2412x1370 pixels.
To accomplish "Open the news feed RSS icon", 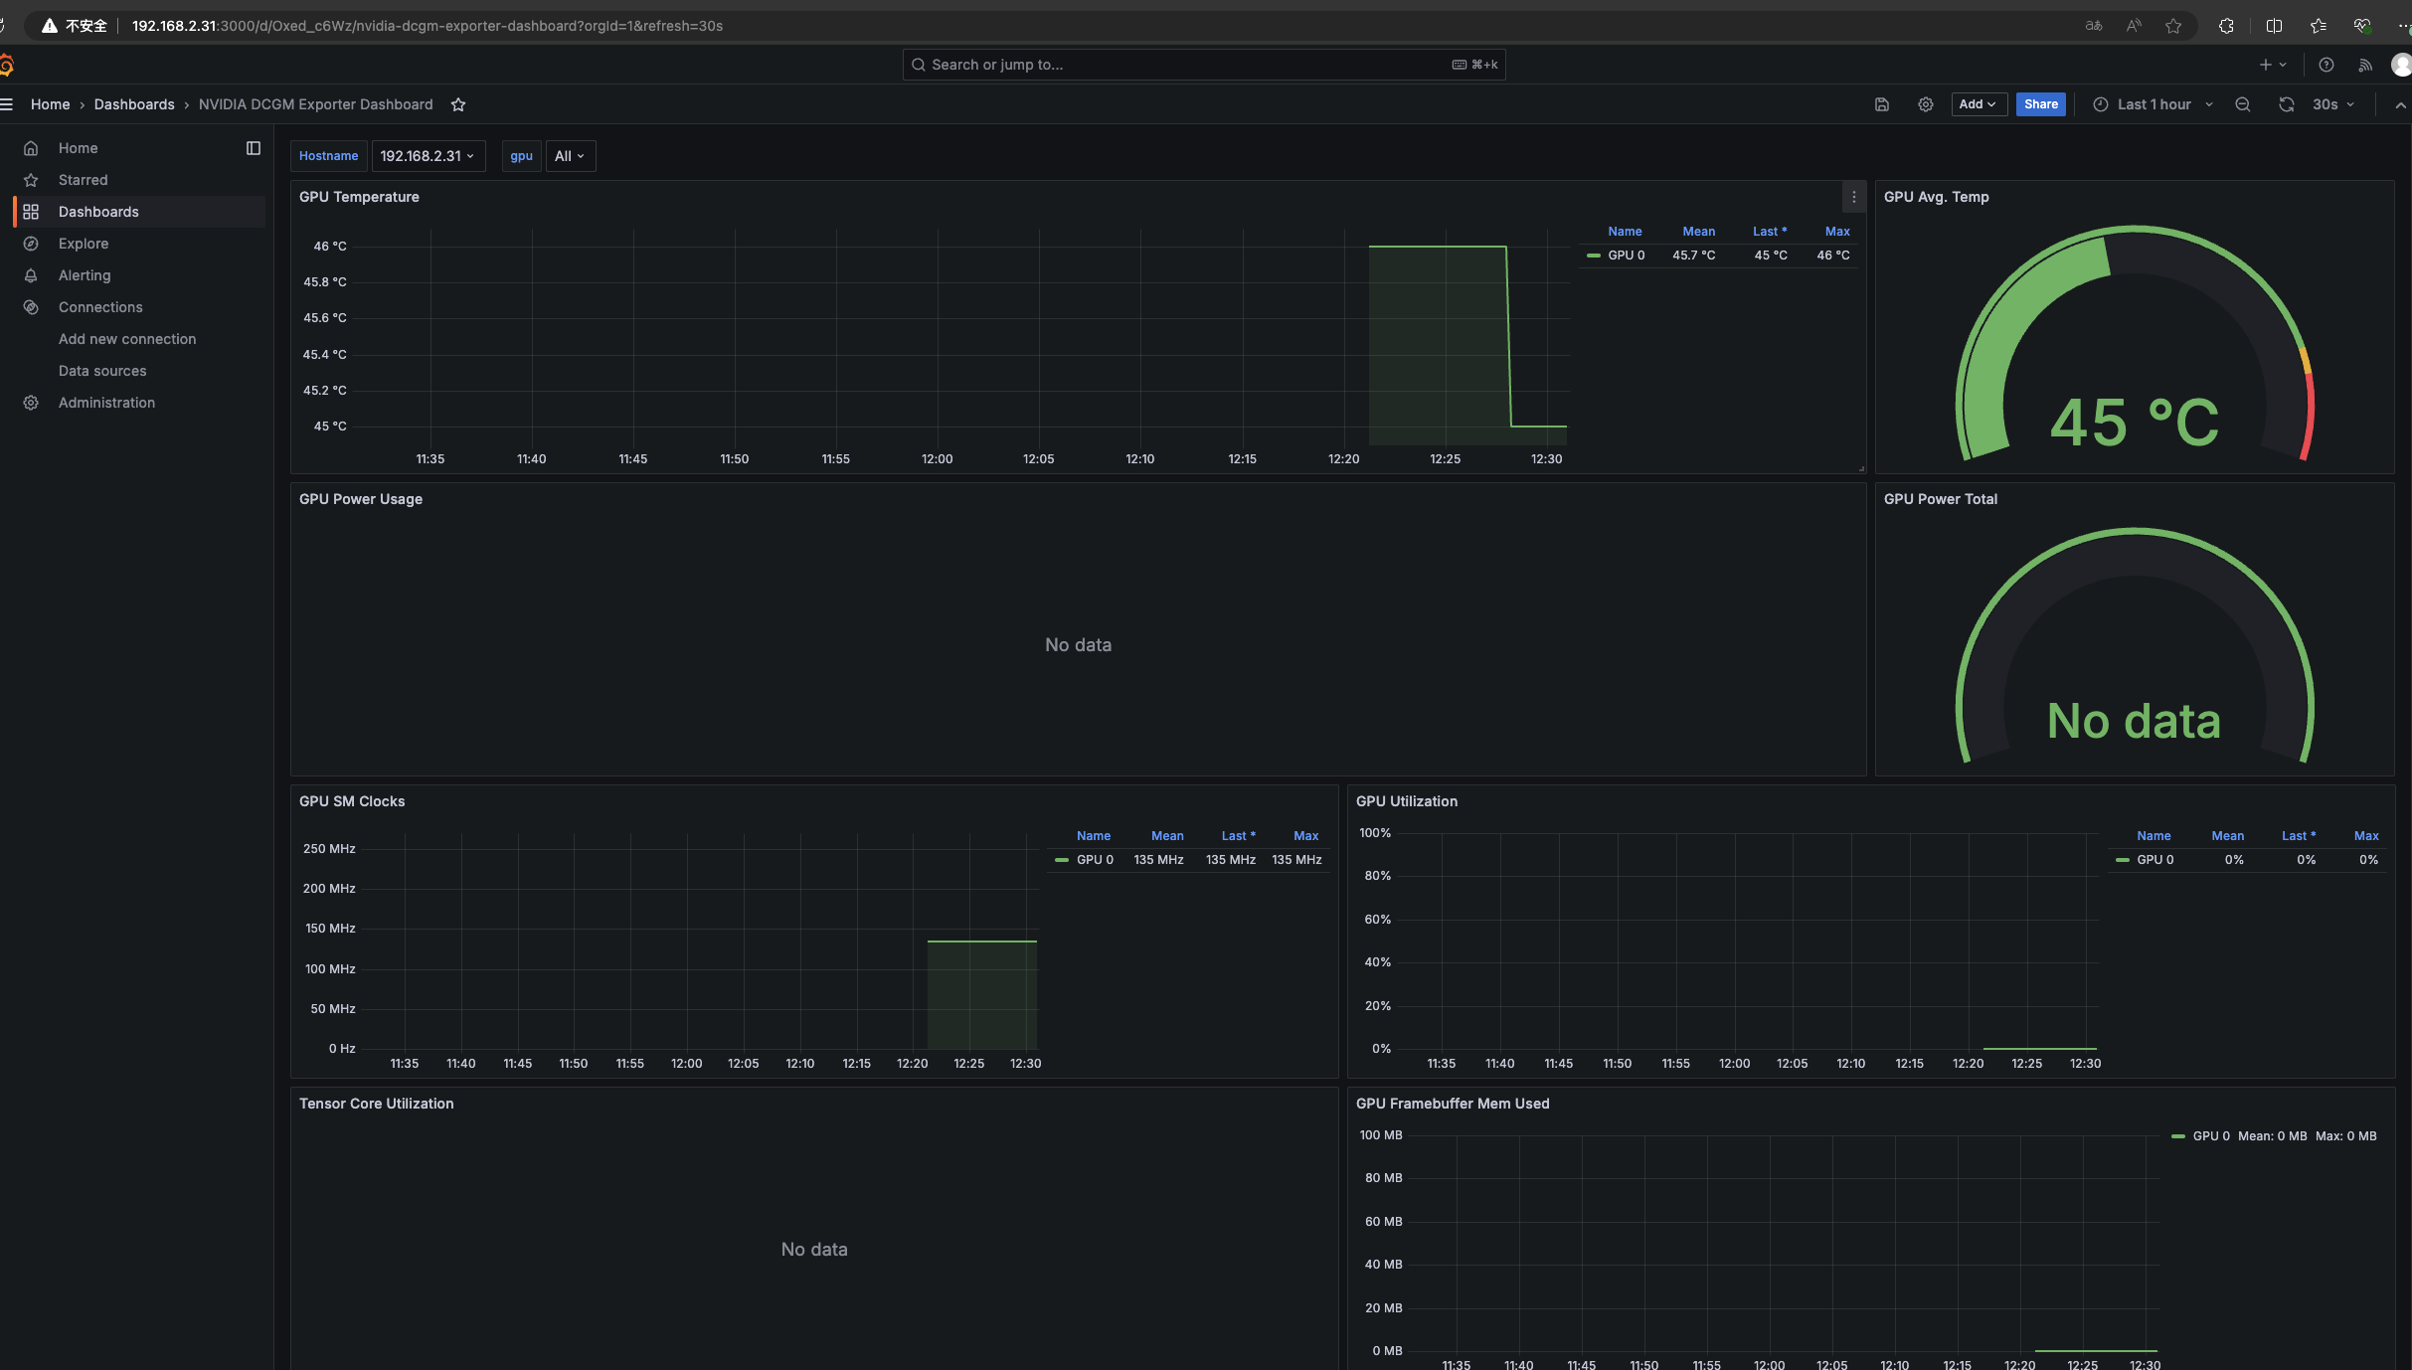I will pos(2365,65).
